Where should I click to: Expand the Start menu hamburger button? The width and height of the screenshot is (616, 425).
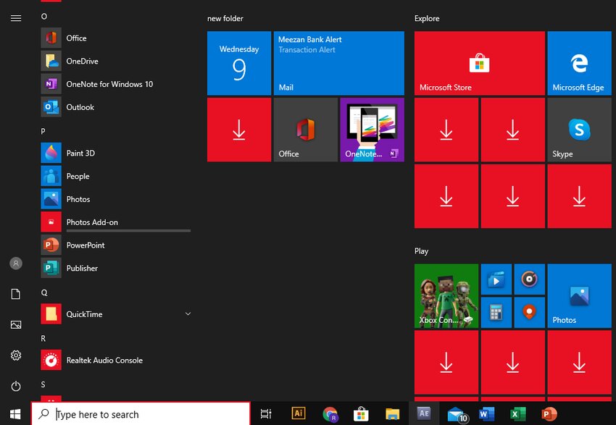point(16,18)
